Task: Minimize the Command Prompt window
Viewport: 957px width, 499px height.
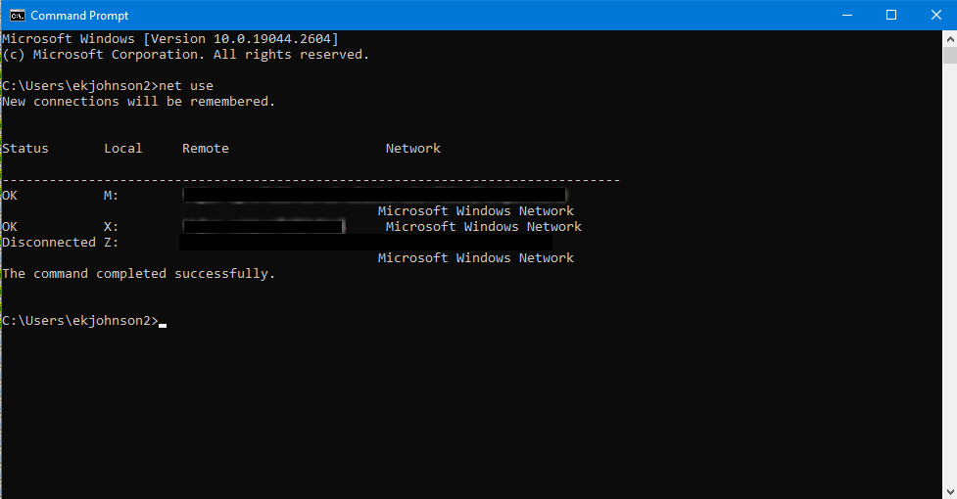Action: point(847,16)
